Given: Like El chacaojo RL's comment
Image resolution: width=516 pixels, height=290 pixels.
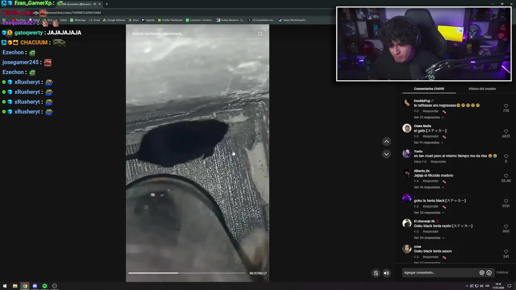Looking at the screenshot, I should coord(506,226).
